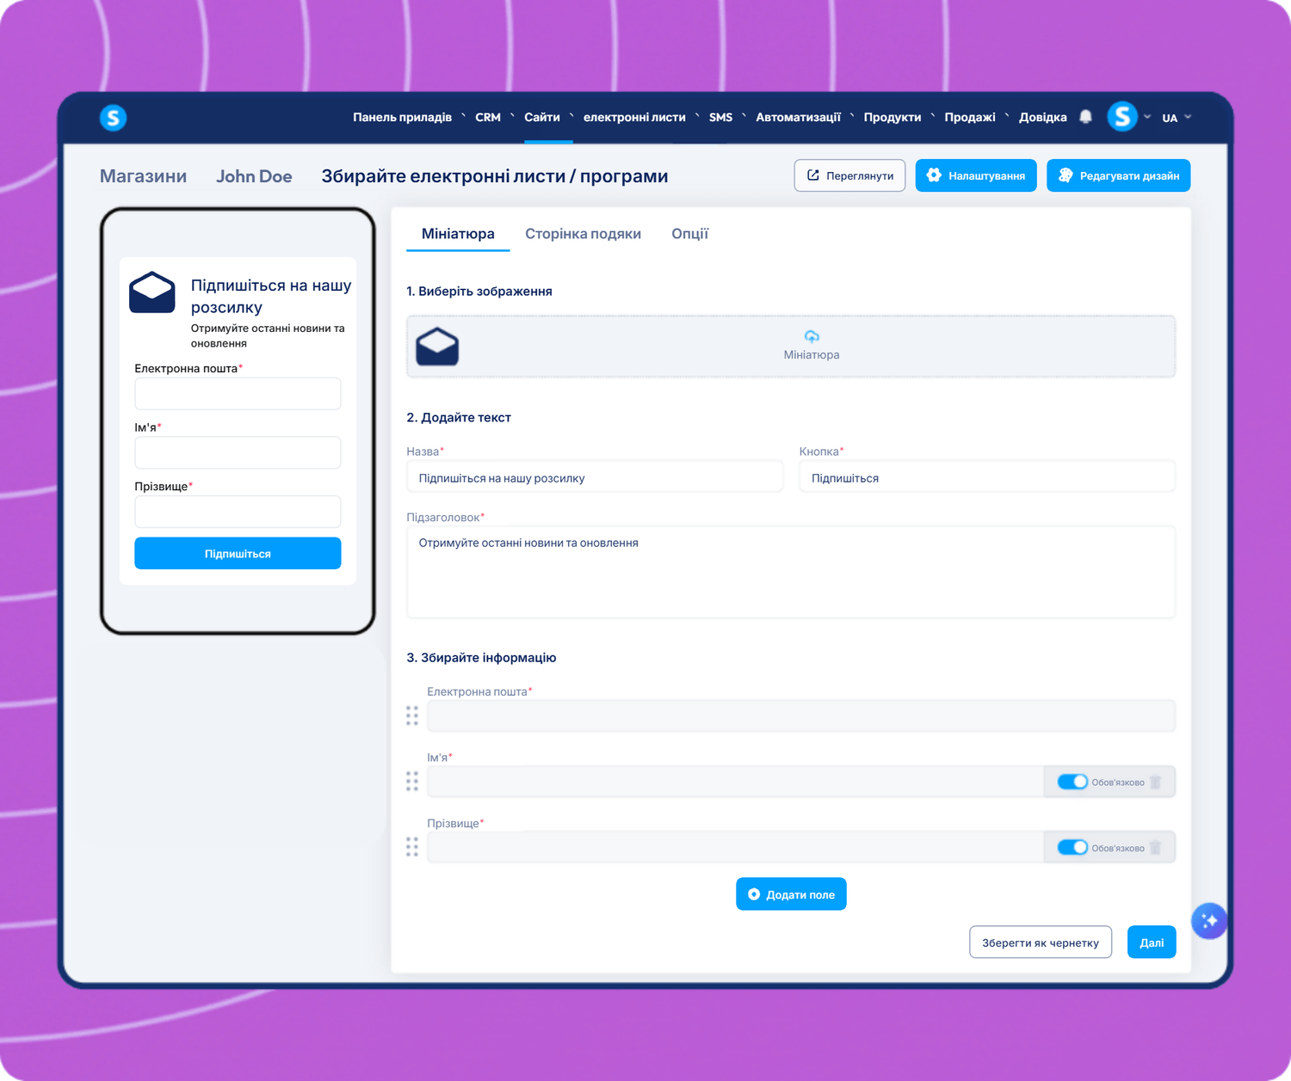This screenshot has height=1081, width=1291.
Task: Open Налаштування settings button
Action: coord(976,175)
